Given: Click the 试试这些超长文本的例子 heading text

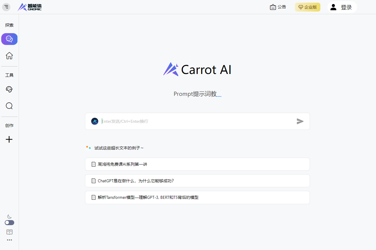Looking at the screenshot, I should pos(119,148).
